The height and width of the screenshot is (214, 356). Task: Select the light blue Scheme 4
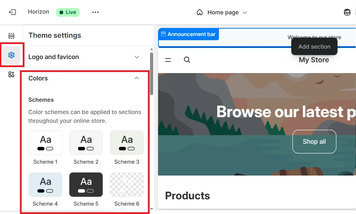coord(45,185)
